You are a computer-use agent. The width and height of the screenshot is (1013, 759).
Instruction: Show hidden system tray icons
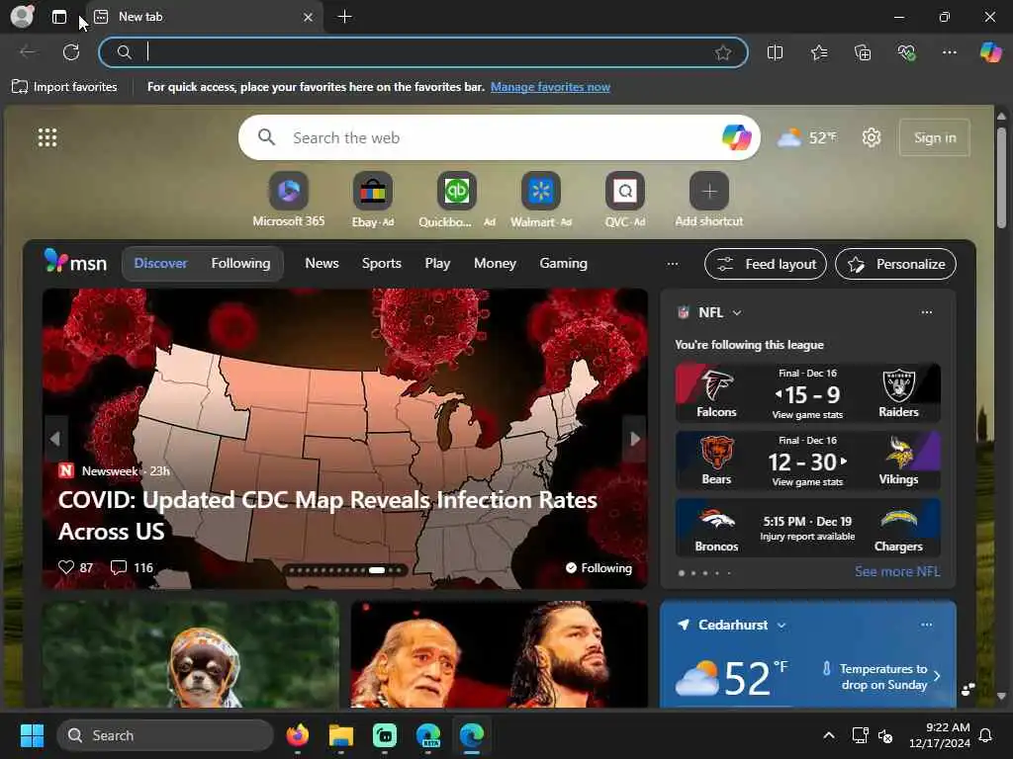tap(829, 735)
